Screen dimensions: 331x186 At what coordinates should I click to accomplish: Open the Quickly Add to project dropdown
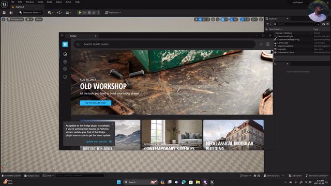point(50,12)
